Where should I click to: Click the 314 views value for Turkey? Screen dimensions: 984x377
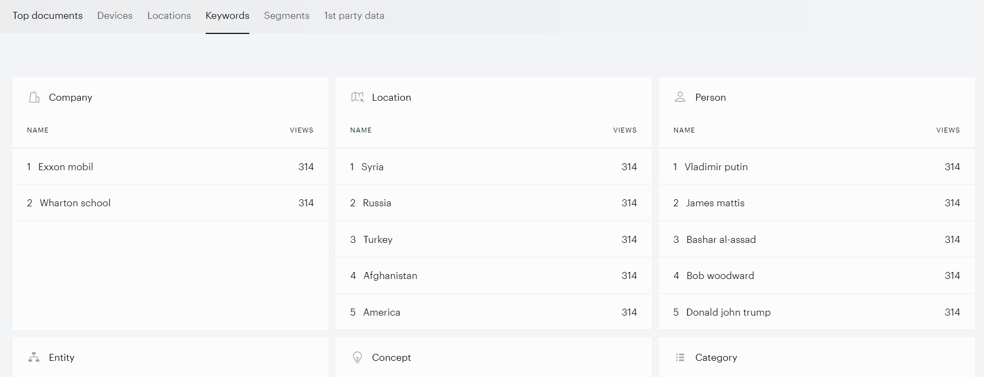click(629, 240)
